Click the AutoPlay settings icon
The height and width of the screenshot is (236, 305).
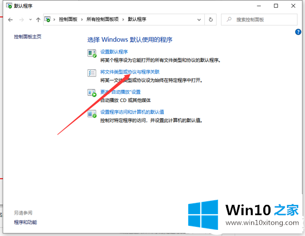(92, 93)
